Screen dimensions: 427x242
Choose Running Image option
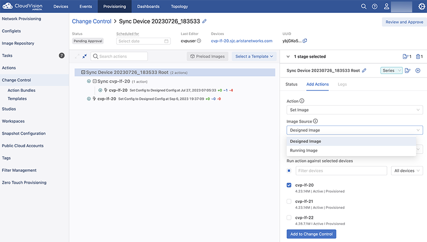(x=351, y=151)
